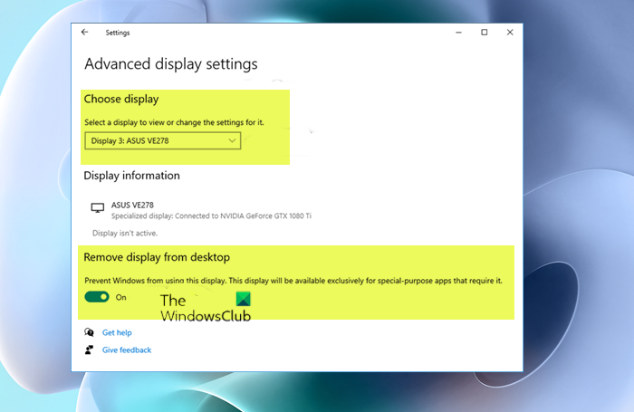Open the Get help link

[117, 332]
